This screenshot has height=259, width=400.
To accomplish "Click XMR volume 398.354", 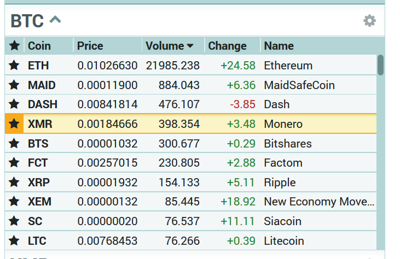I will pos(179,124).
